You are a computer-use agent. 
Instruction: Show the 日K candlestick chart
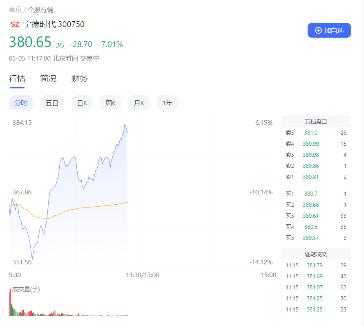coord(82,103)
